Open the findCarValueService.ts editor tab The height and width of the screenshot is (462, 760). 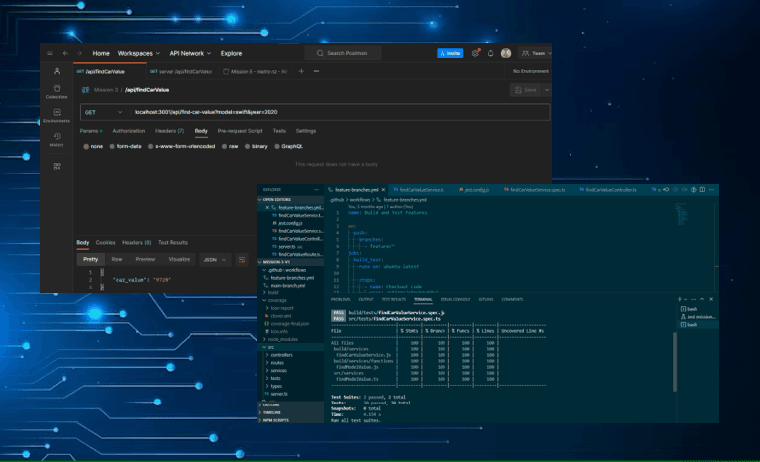(x=420, y=190)
